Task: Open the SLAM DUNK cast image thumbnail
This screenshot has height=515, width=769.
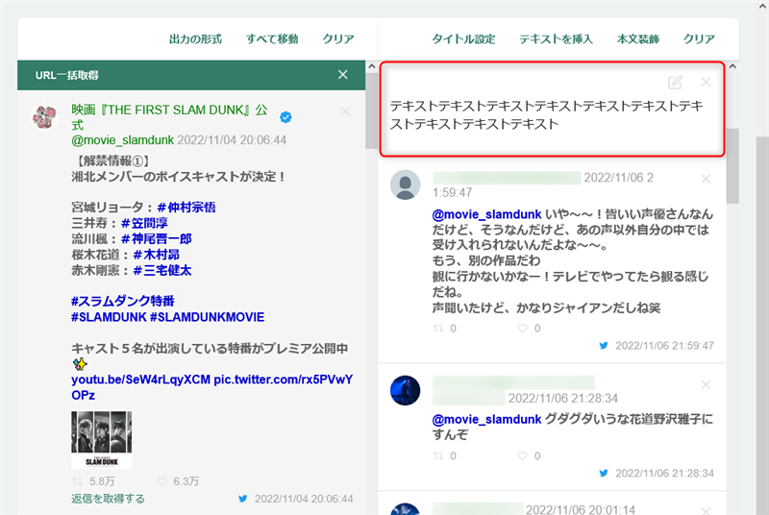Action: (102, 440)
